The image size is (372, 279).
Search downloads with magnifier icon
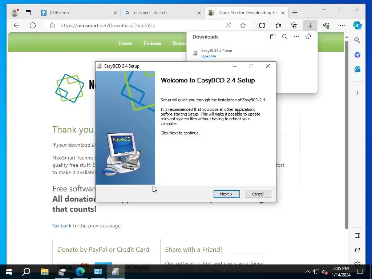[x=285, y=37]
